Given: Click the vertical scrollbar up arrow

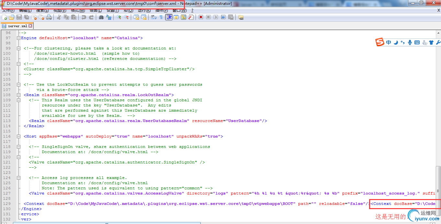Looking at the screenshot, I should click(438, 33).
